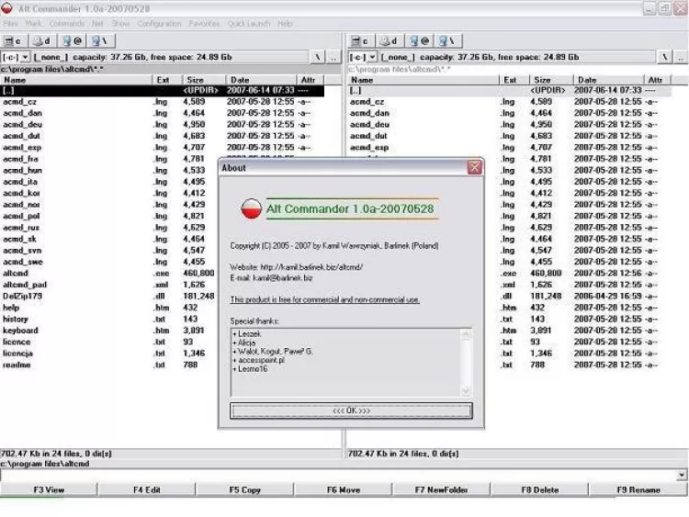This screenshot has width=689, height=517.
Task: Select the [..] updir row in left panel
Action: click(x=162, y=91)
